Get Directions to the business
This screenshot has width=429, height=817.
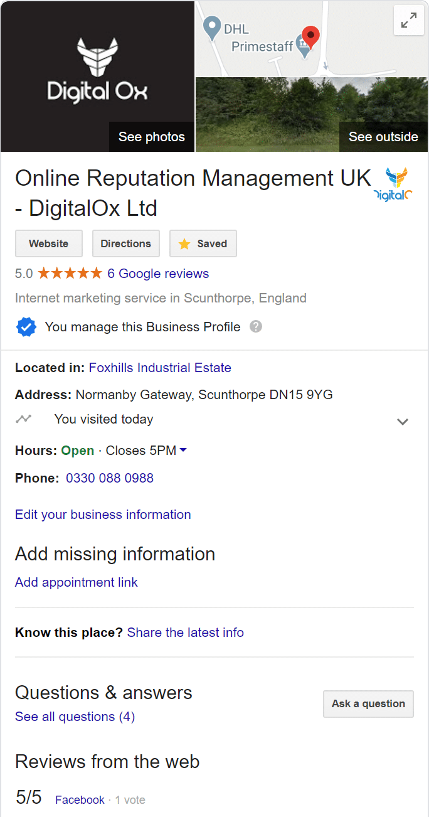click(x=125, y=243)
